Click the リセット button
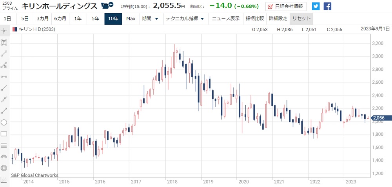This screenshot has width=392, height=187. coord(301,19)
